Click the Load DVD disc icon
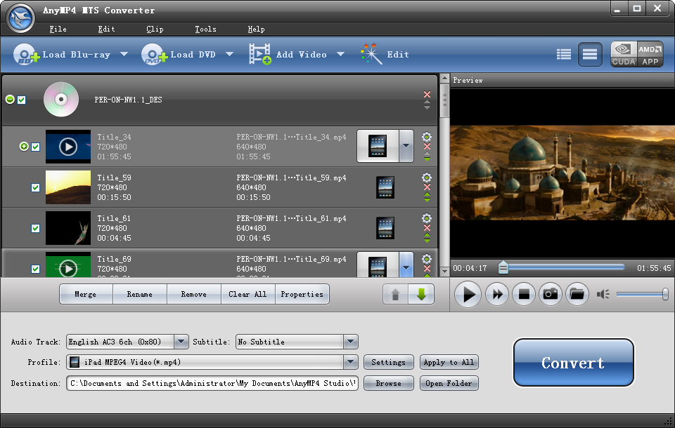This screenshot has height=428, width=675. coord(154,55)
